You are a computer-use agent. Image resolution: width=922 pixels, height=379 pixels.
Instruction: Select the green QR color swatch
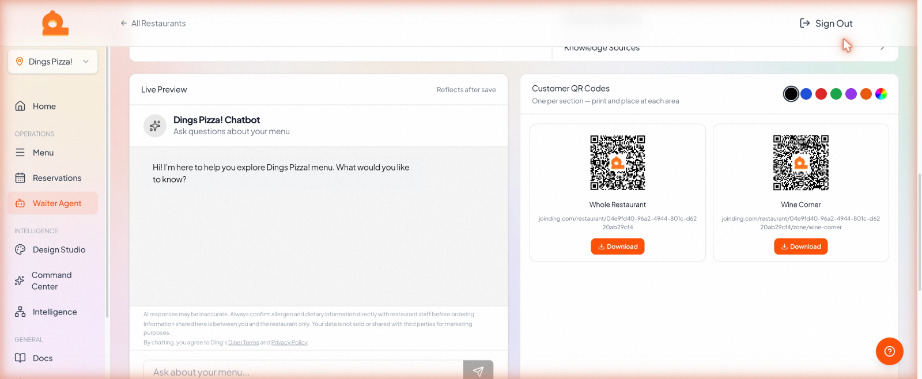[x=836, y=94]
